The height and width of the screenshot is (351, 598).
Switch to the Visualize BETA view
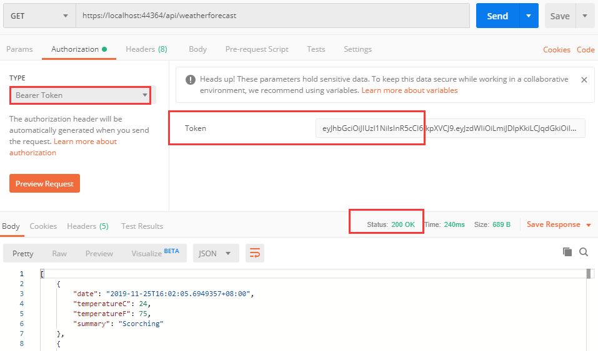point(154,253)
